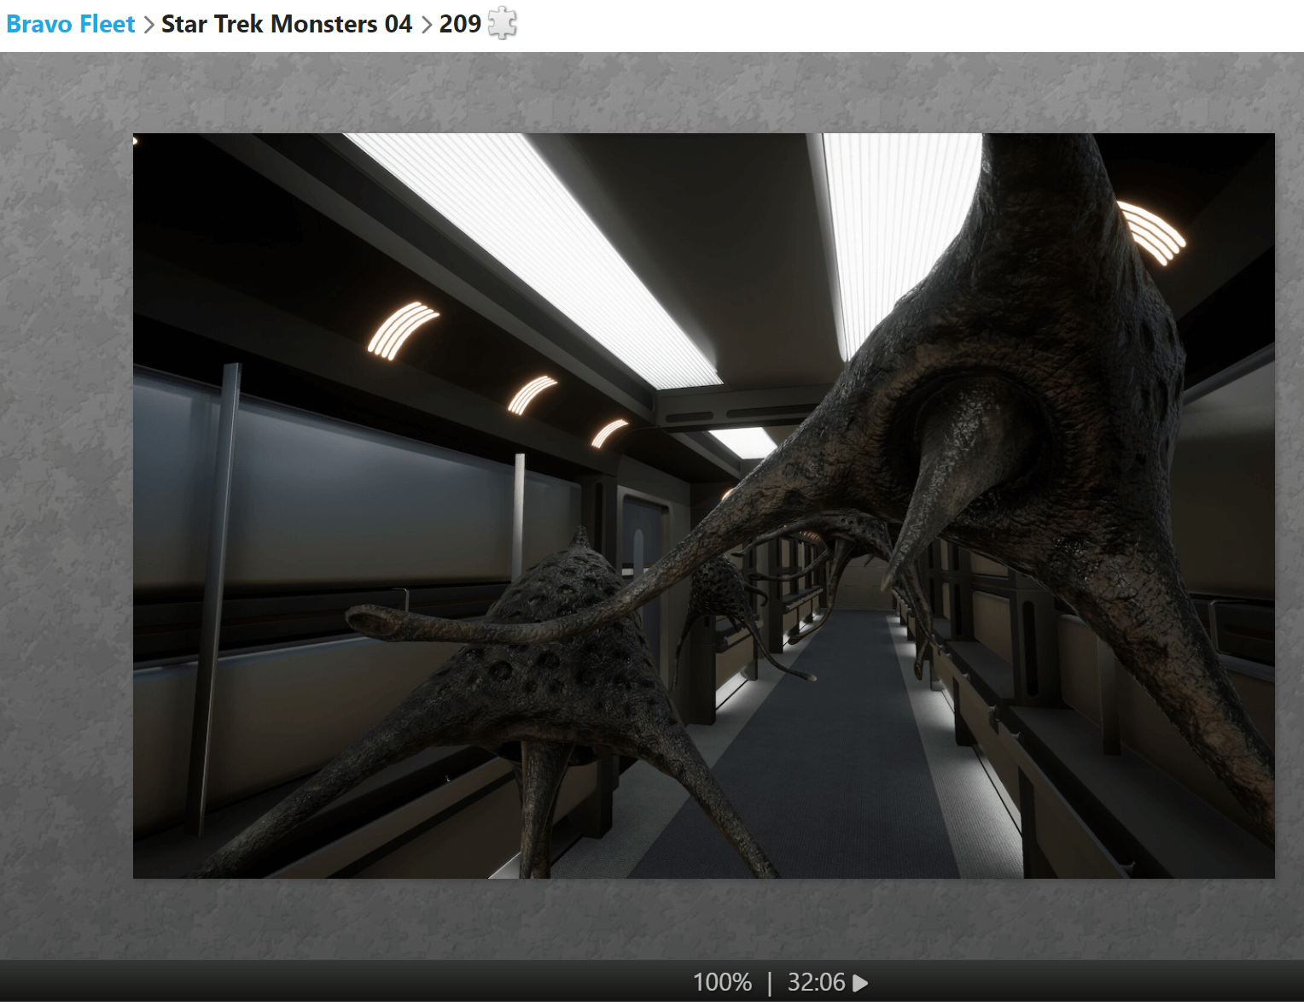Click the 209 piece count label

[x=460, y=24]
